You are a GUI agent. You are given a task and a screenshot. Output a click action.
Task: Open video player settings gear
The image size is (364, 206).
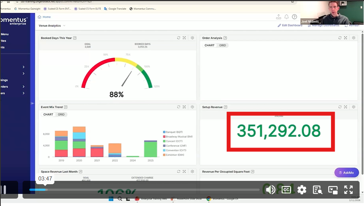[x=302, y=190]
